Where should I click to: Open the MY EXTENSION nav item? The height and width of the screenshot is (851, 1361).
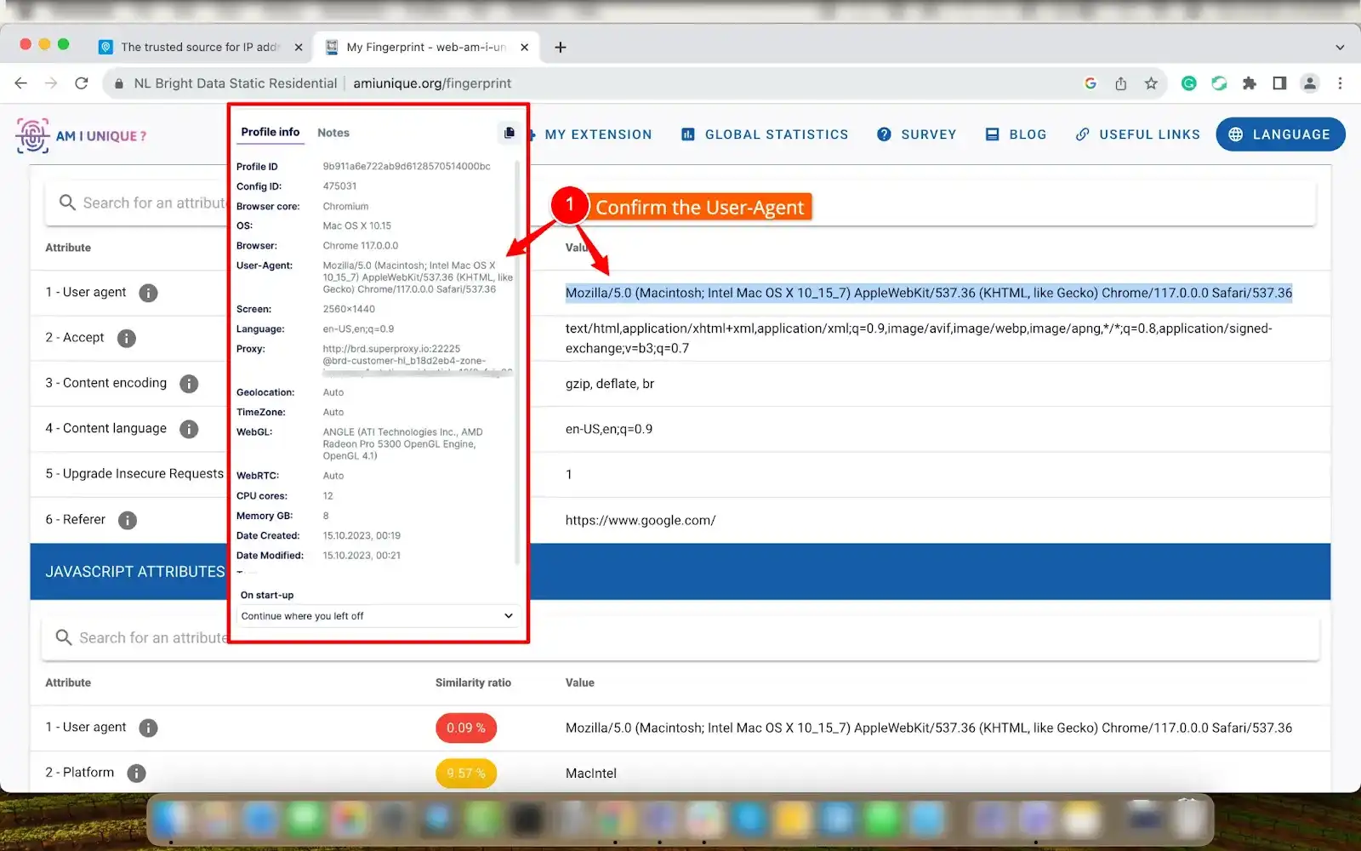(x=590, y=134)
